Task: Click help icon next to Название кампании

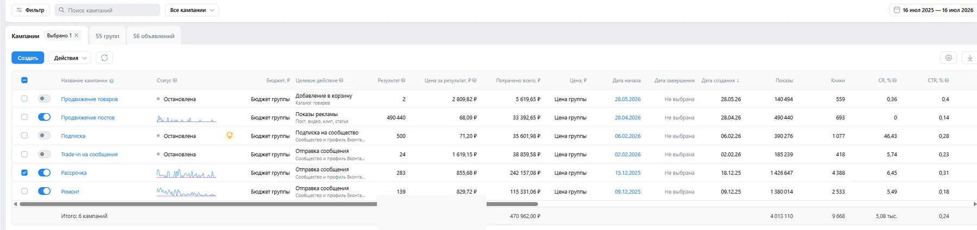Action: coord(111,81)
